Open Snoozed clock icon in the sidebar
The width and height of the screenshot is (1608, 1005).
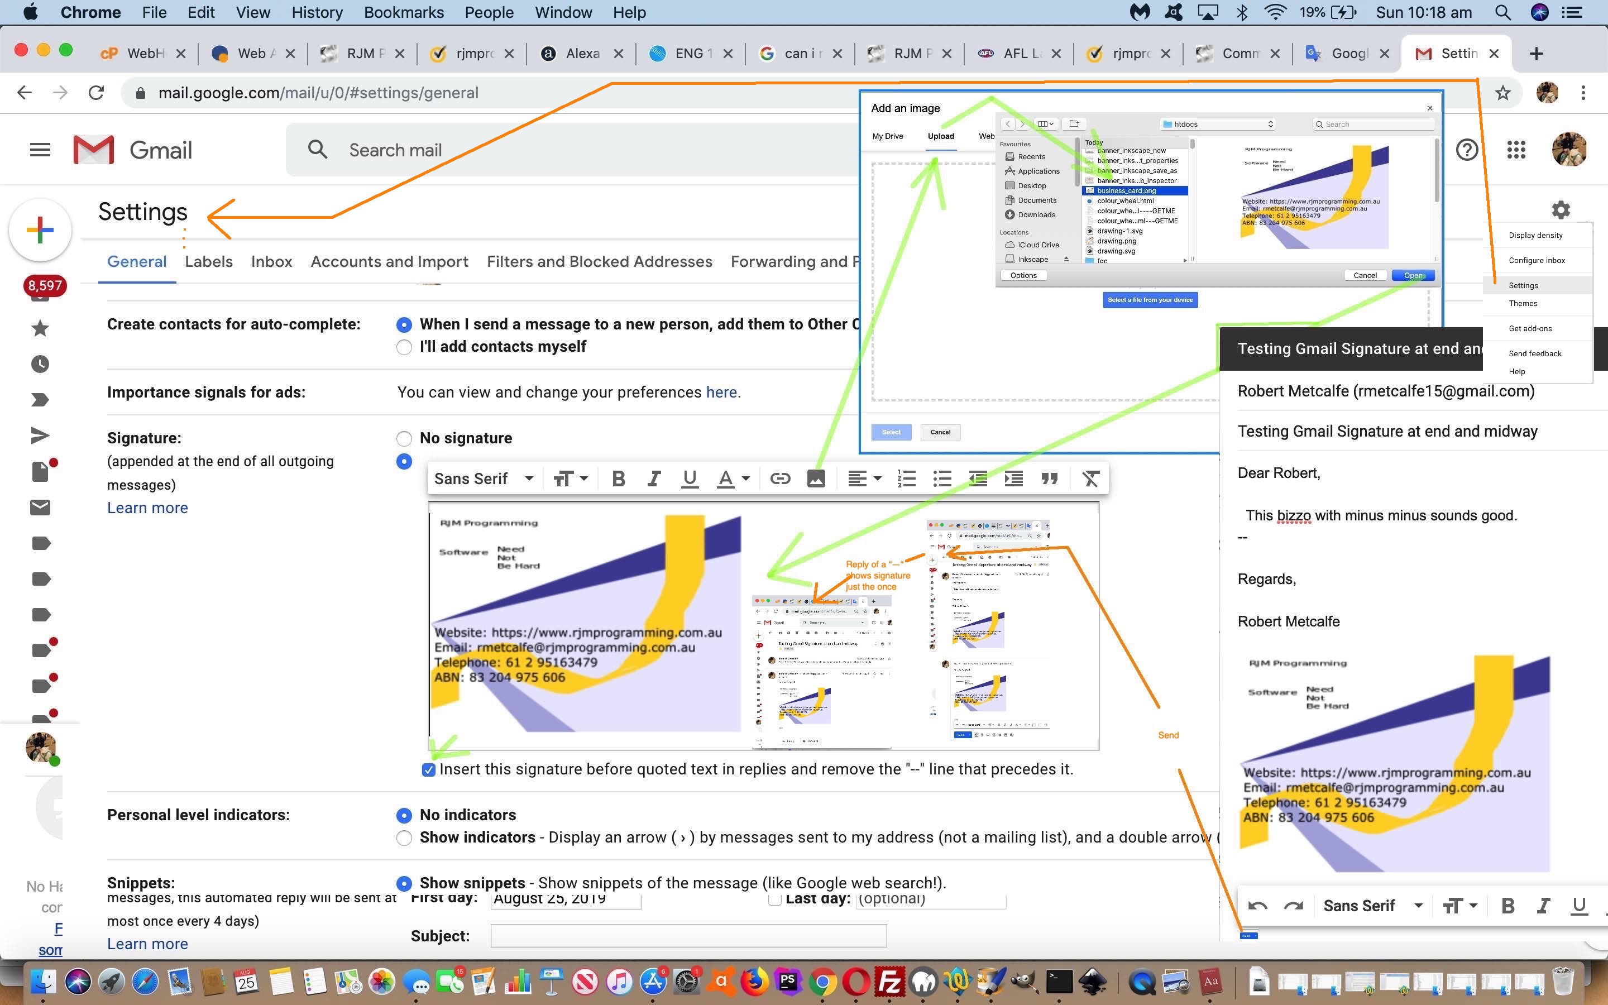[40, 363]
